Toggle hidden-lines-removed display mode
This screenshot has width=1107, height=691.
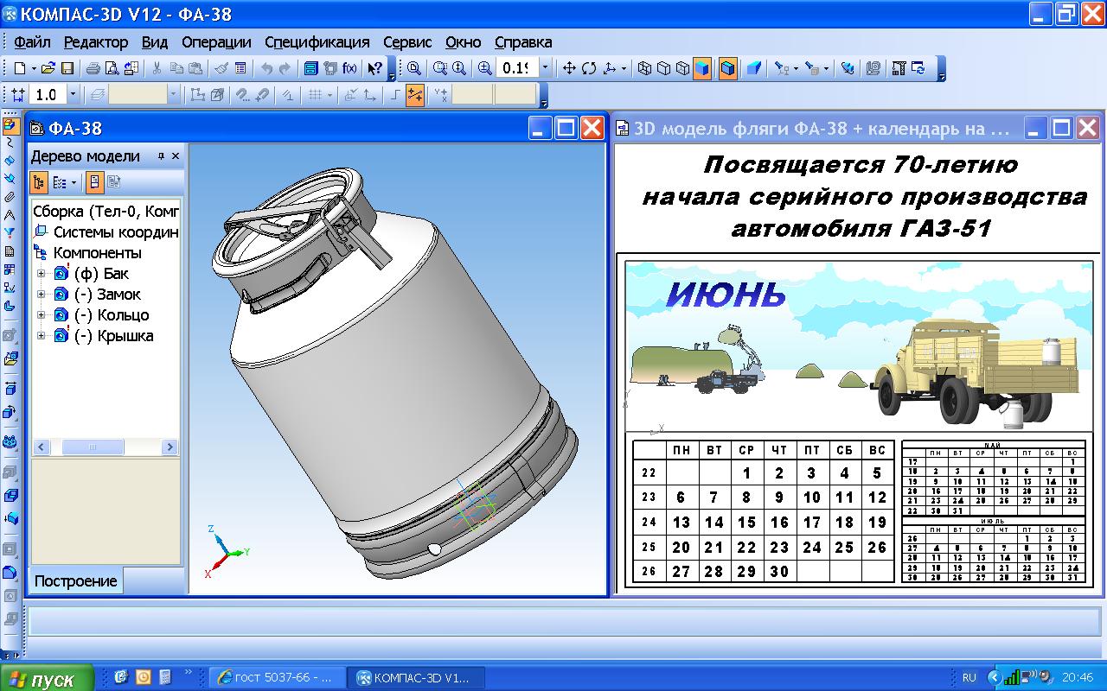click(663, 68)
